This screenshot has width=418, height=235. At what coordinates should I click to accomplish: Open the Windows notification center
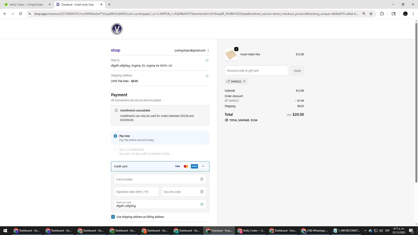coord(411,231)
